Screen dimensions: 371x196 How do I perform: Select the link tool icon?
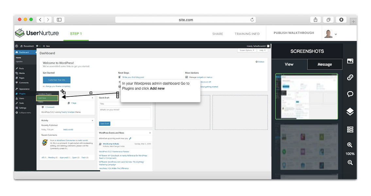tap(350, 77)
